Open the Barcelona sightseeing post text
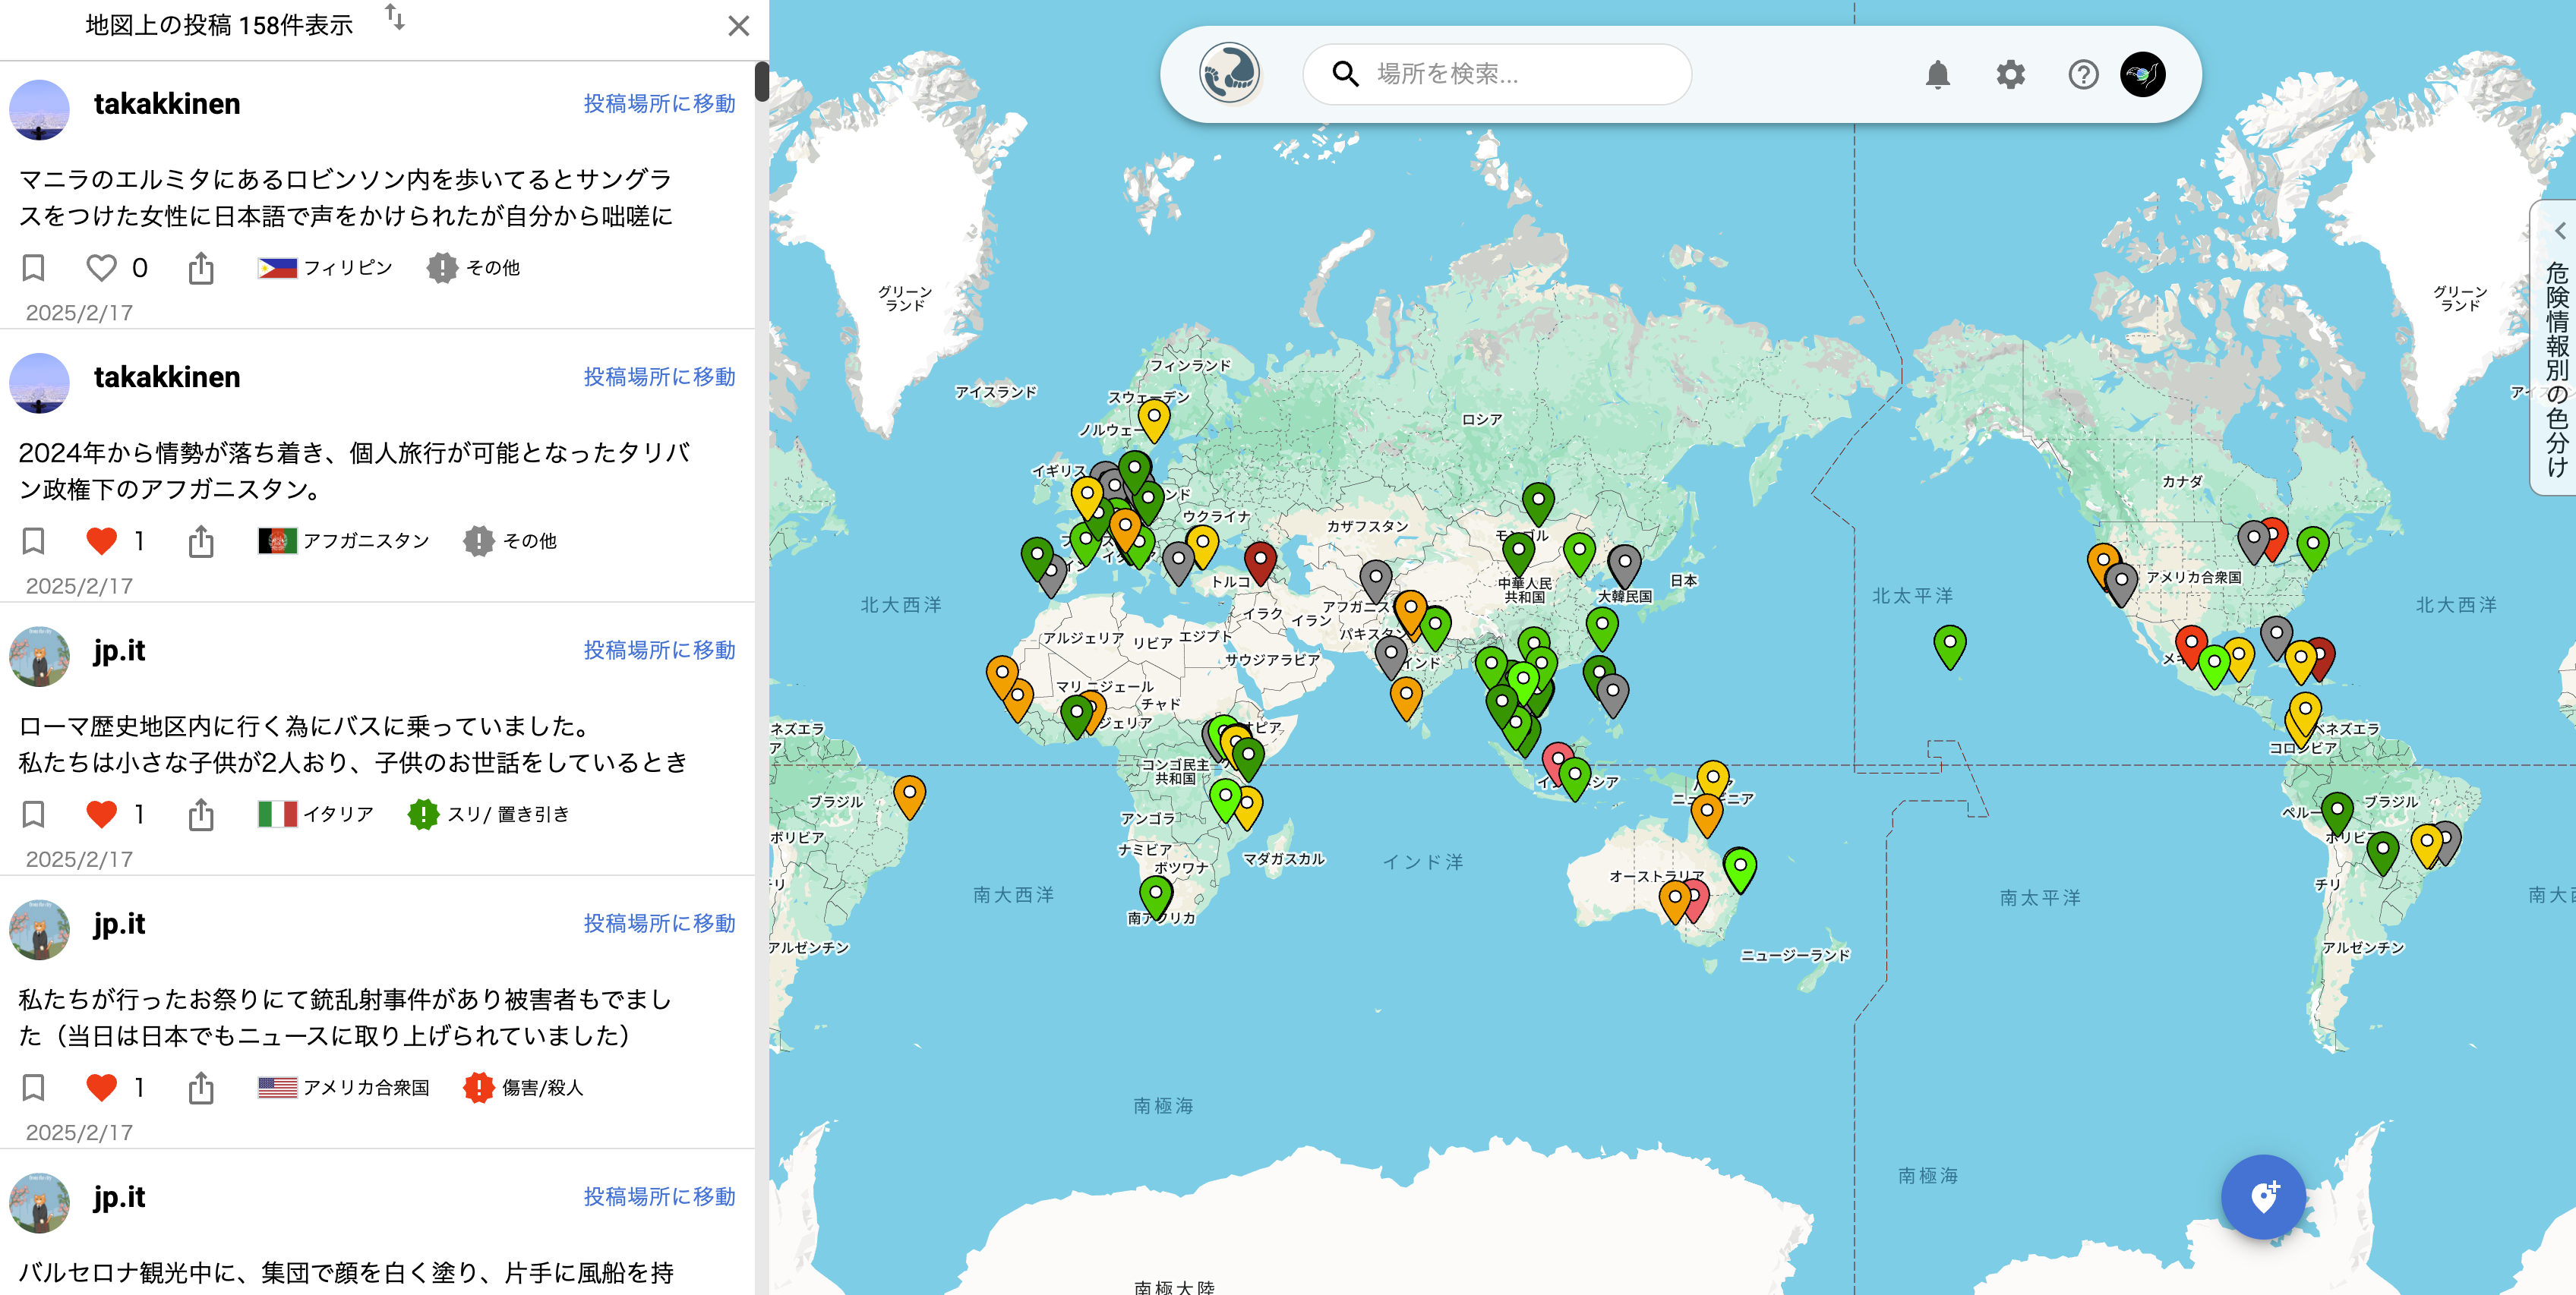This screenshot has width=2576, height=1295. [x=347, y=1272]
